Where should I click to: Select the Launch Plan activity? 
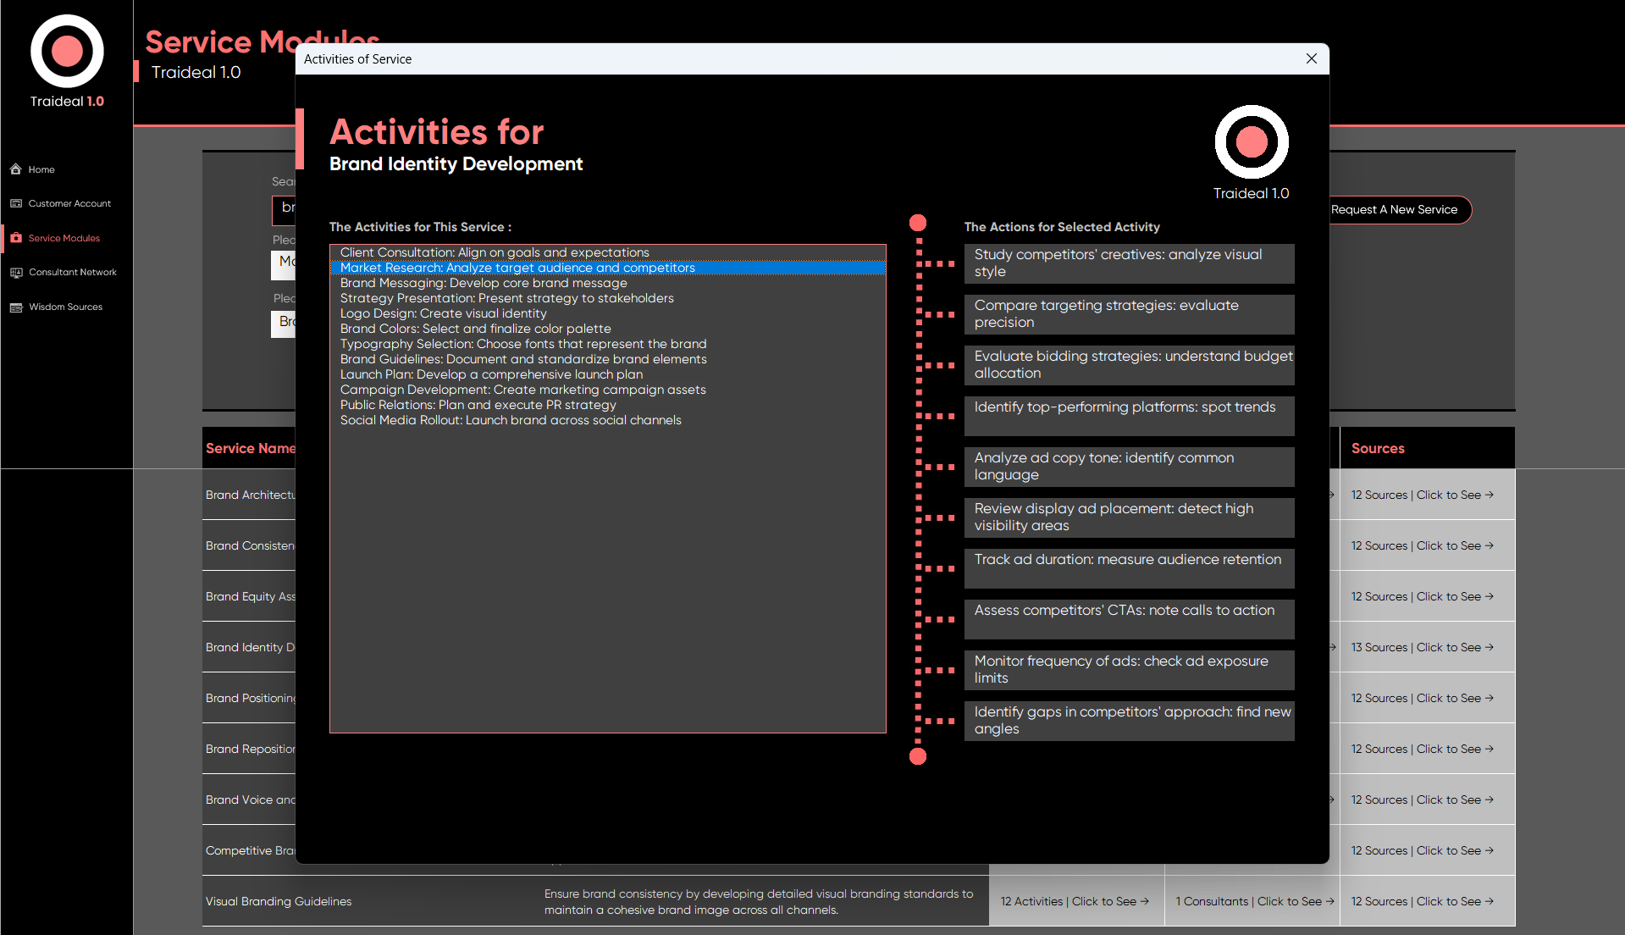coord(491,374)
